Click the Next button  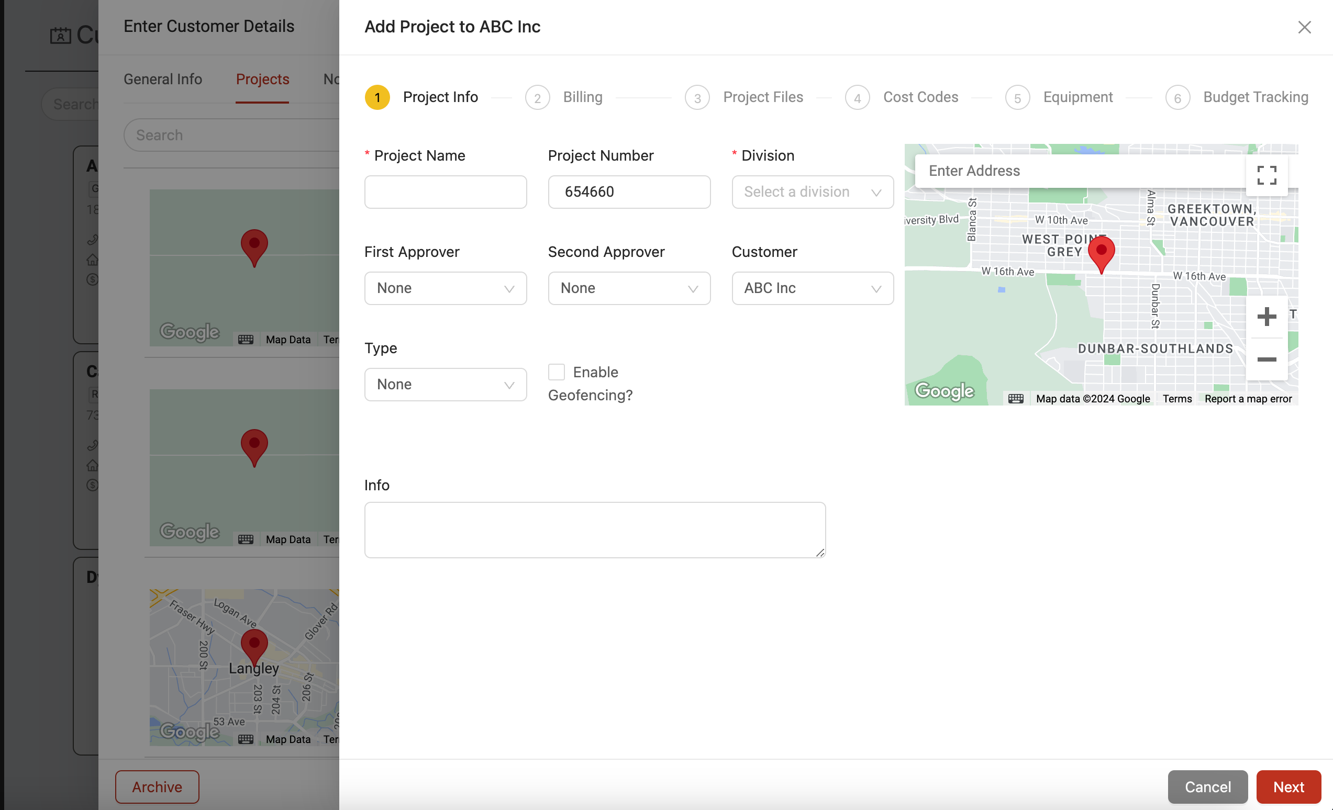[1288, 787]
